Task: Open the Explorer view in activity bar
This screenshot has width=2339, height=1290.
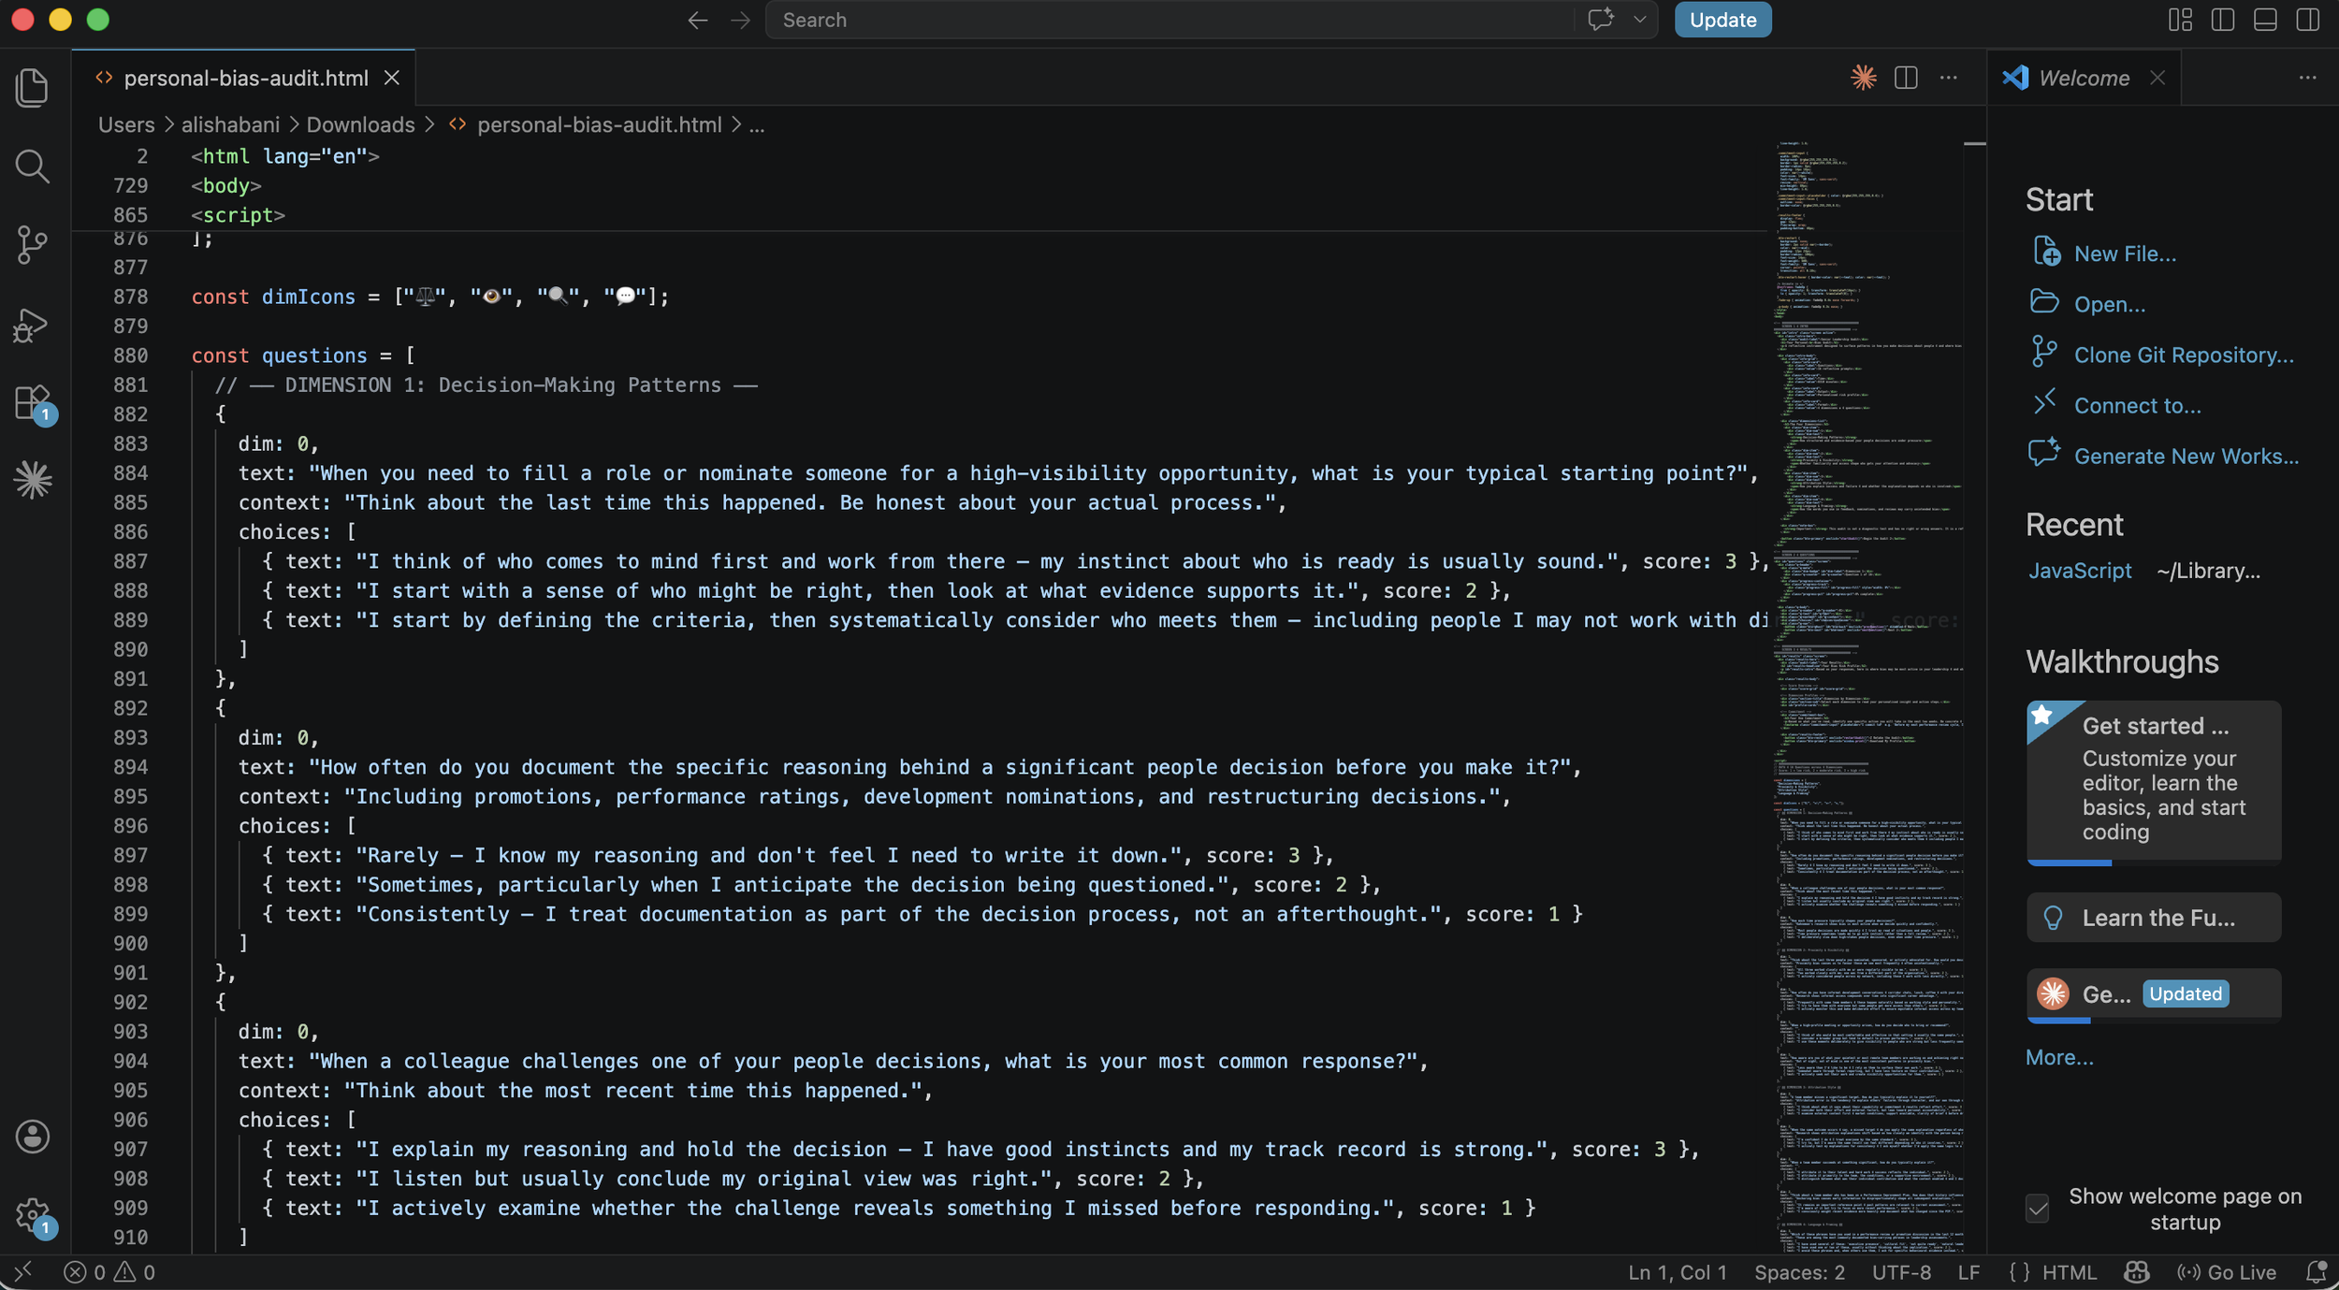Action: (x=33, y=87)
